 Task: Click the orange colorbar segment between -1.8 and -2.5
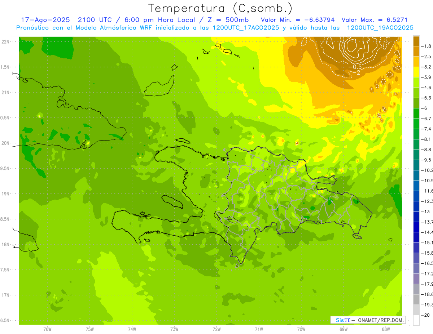coord(416,51)
